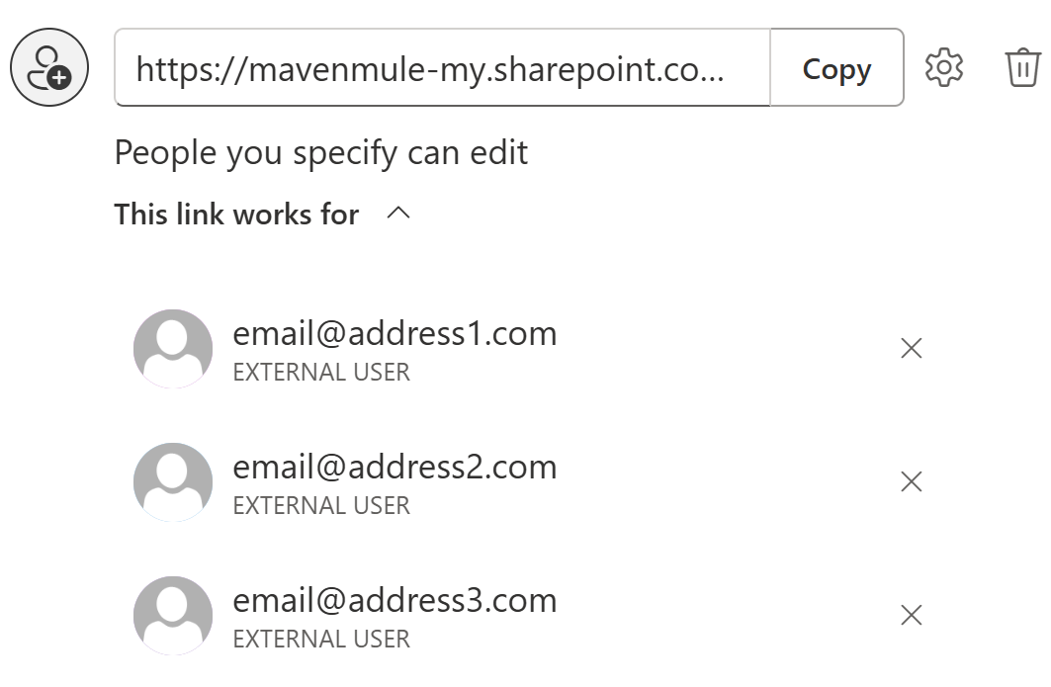This screenshot has height=687, width=1051.
Task: Select the email@address1.com entry
Action: 394,334
